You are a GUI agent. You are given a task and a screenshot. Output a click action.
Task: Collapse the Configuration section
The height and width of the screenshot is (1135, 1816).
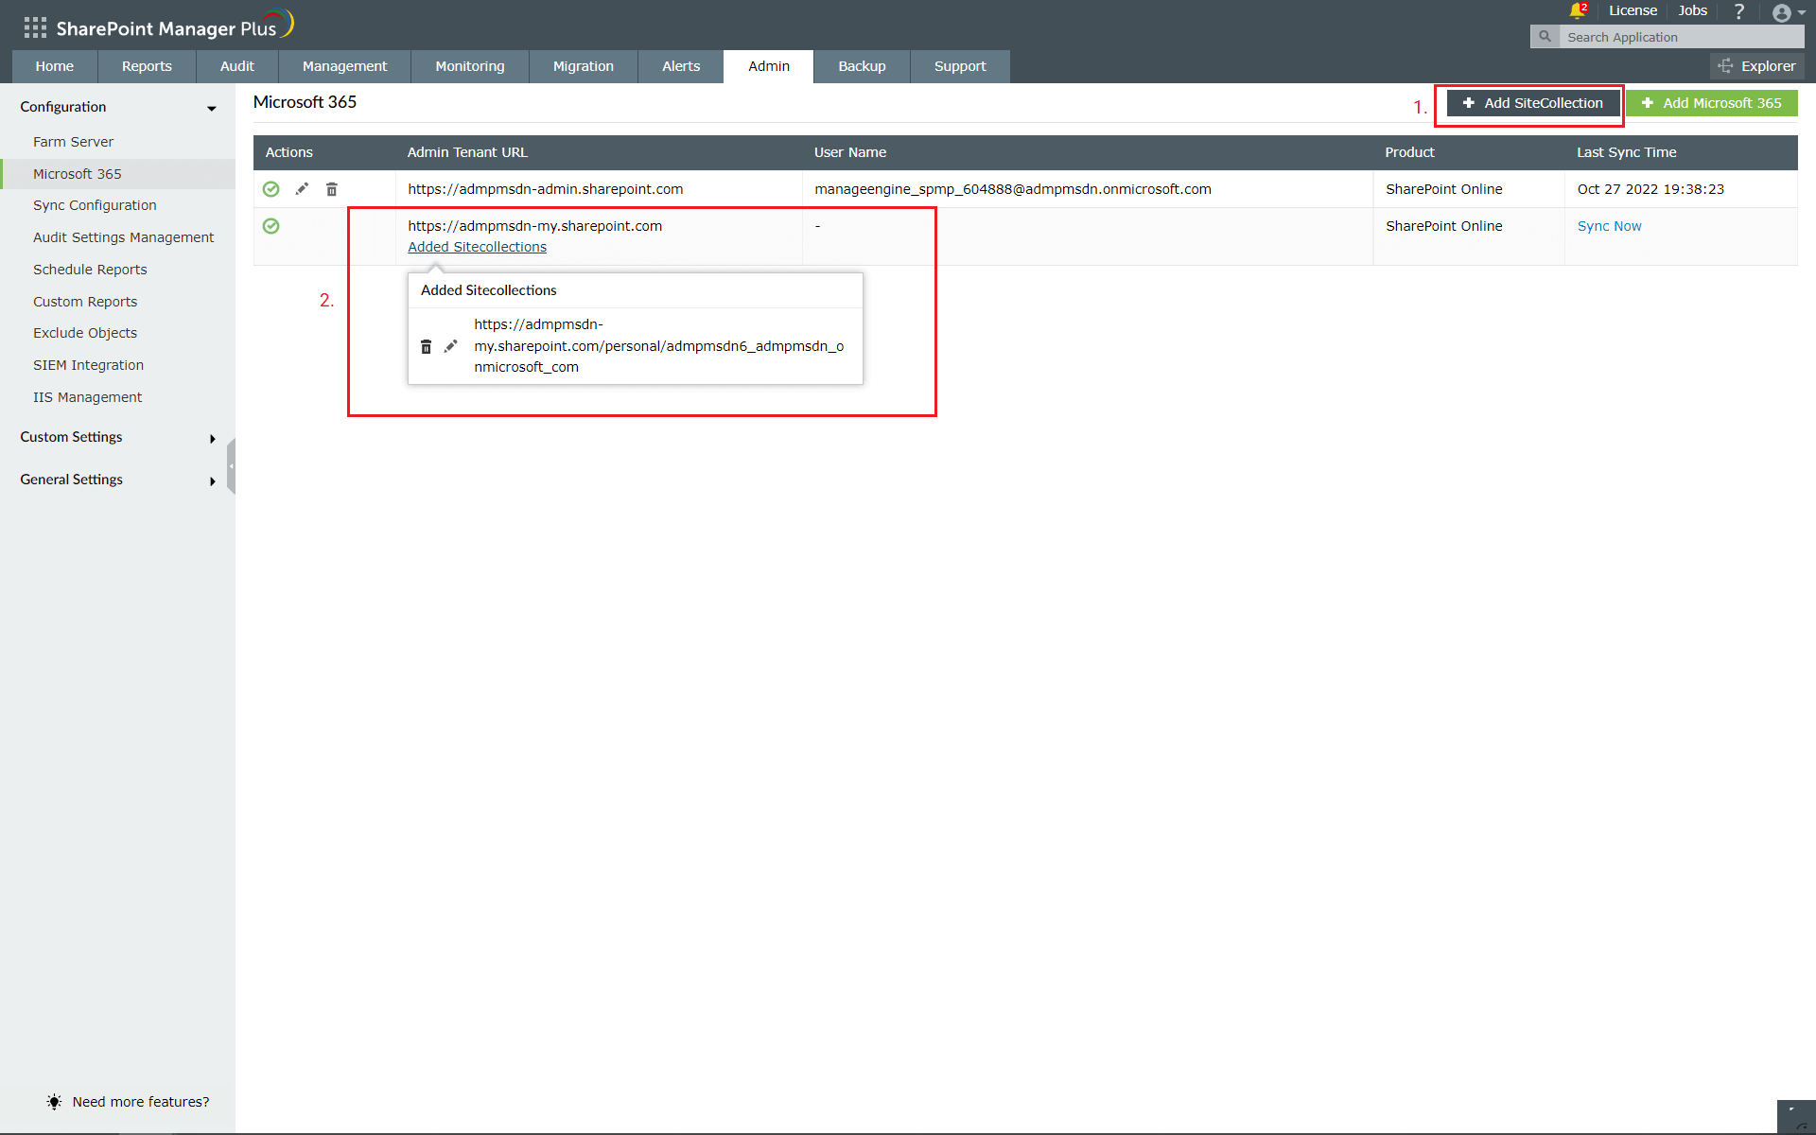[210, 108]
